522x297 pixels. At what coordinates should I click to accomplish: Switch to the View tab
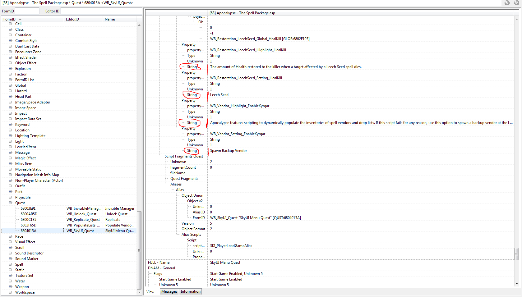pyautogui.click(x=150, y=292)
